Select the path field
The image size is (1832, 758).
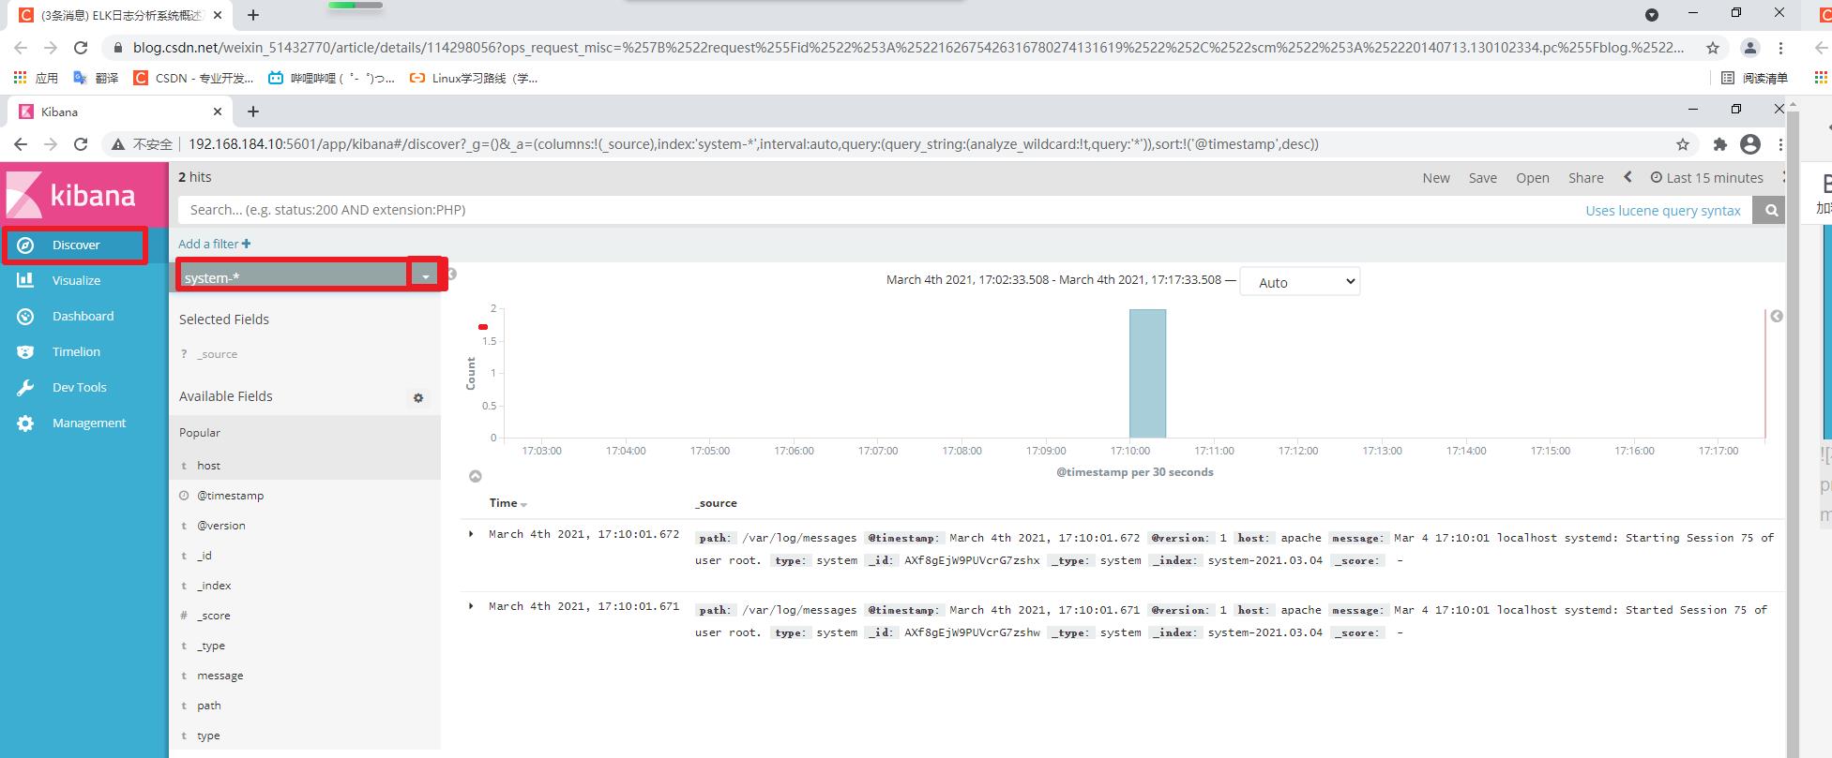click(x=208, y=706)
